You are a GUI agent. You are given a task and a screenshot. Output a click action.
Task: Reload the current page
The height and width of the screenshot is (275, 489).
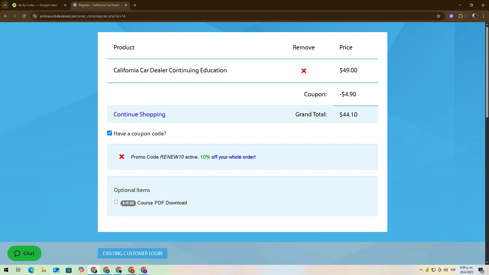click(24, 16)
